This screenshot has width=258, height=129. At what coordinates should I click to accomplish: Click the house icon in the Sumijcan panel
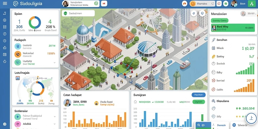point(135,102)
